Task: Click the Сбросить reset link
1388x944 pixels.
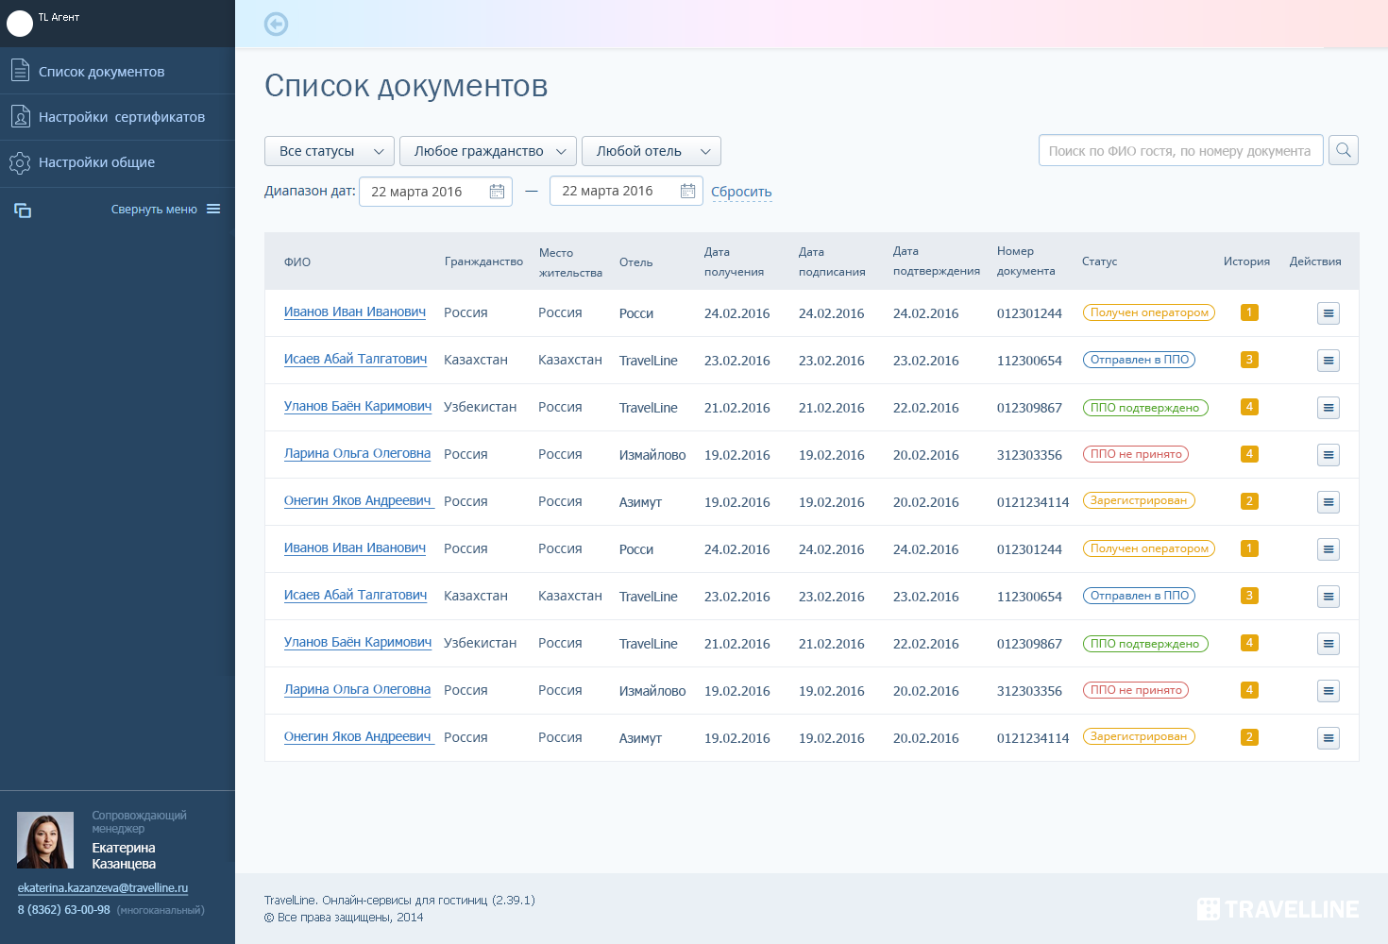Action: pyautogui.click(x=741, y=192)
